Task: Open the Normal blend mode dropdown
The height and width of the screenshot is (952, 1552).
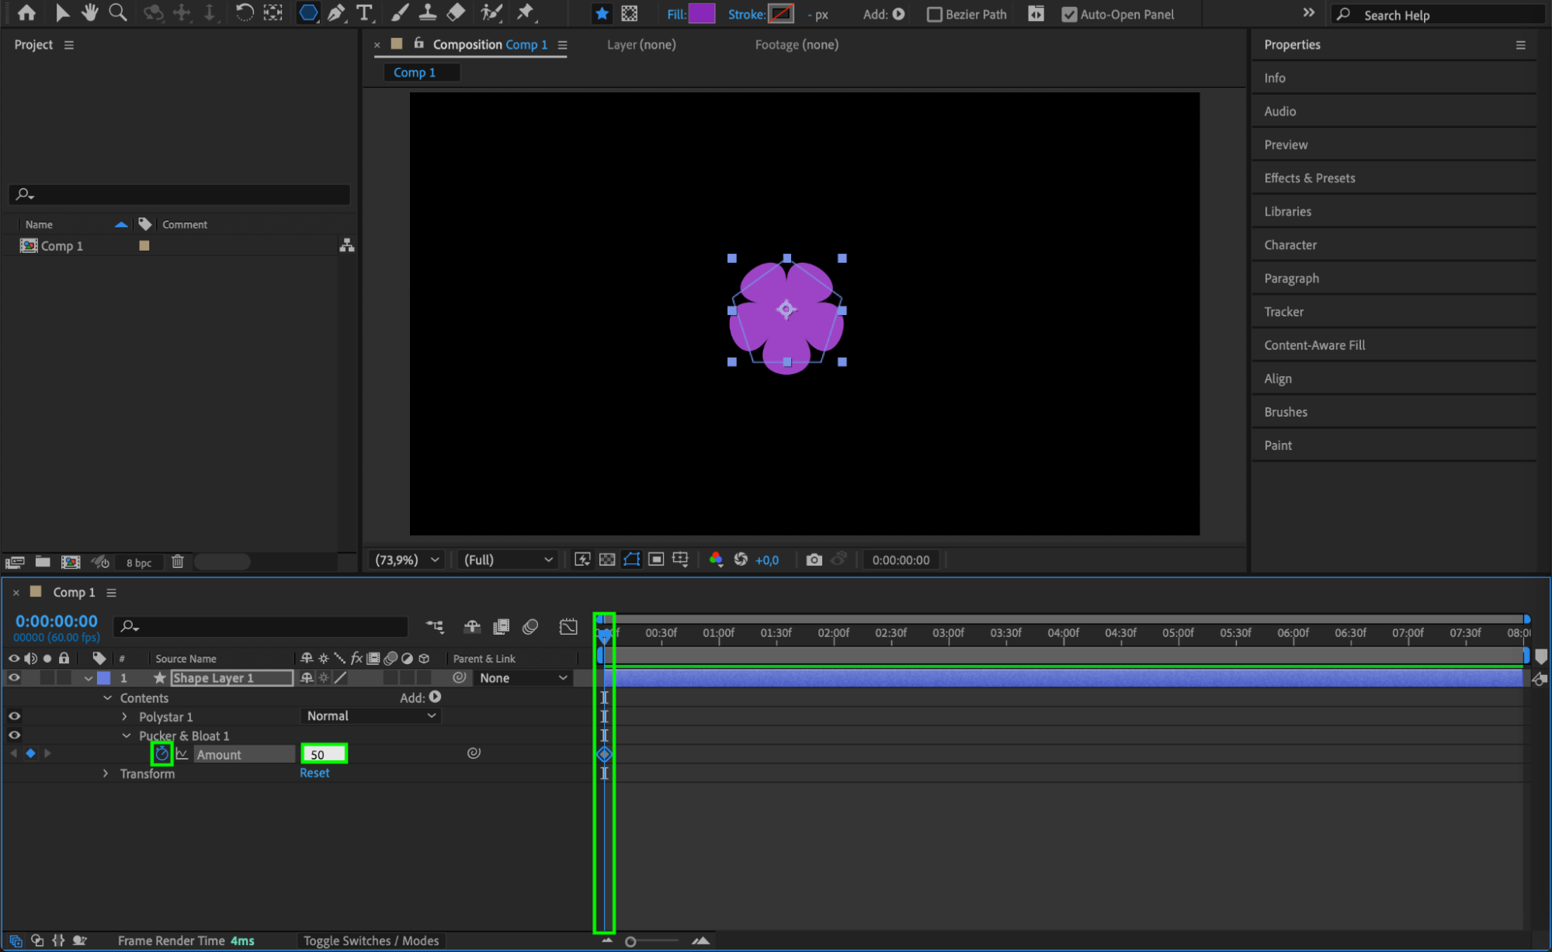Action: pos(370,716)
